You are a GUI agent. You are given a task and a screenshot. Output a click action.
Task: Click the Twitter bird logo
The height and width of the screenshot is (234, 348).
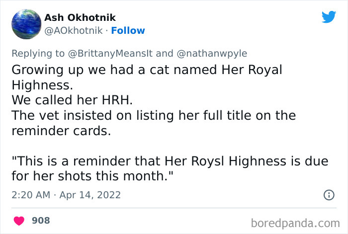(x=329, y=17)
